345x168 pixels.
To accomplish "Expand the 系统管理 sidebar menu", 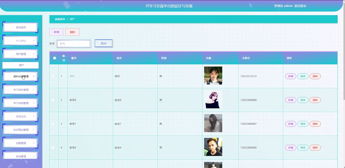I will point(20,156).
